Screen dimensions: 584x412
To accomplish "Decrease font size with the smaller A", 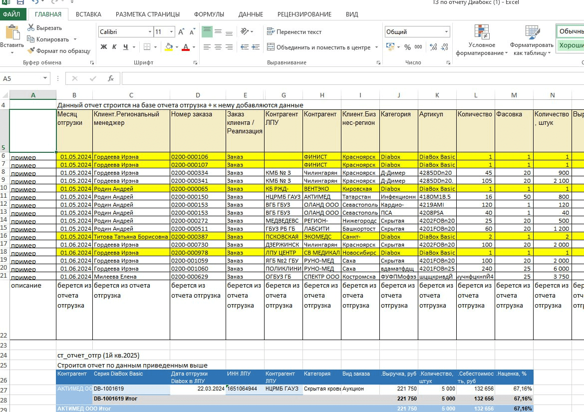I will pos(192,31).
